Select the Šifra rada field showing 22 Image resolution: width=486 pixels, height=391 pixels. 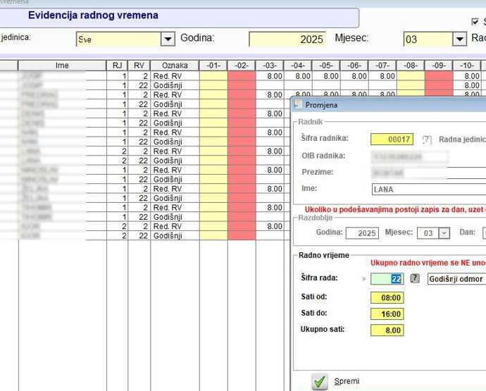[x=387, y=278]
